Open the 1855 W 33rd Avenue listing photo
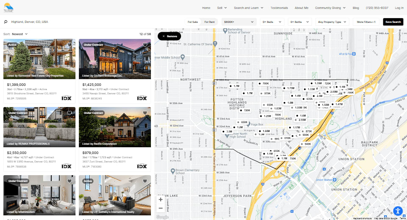The image size is (407, 220). tap(39, 127)
